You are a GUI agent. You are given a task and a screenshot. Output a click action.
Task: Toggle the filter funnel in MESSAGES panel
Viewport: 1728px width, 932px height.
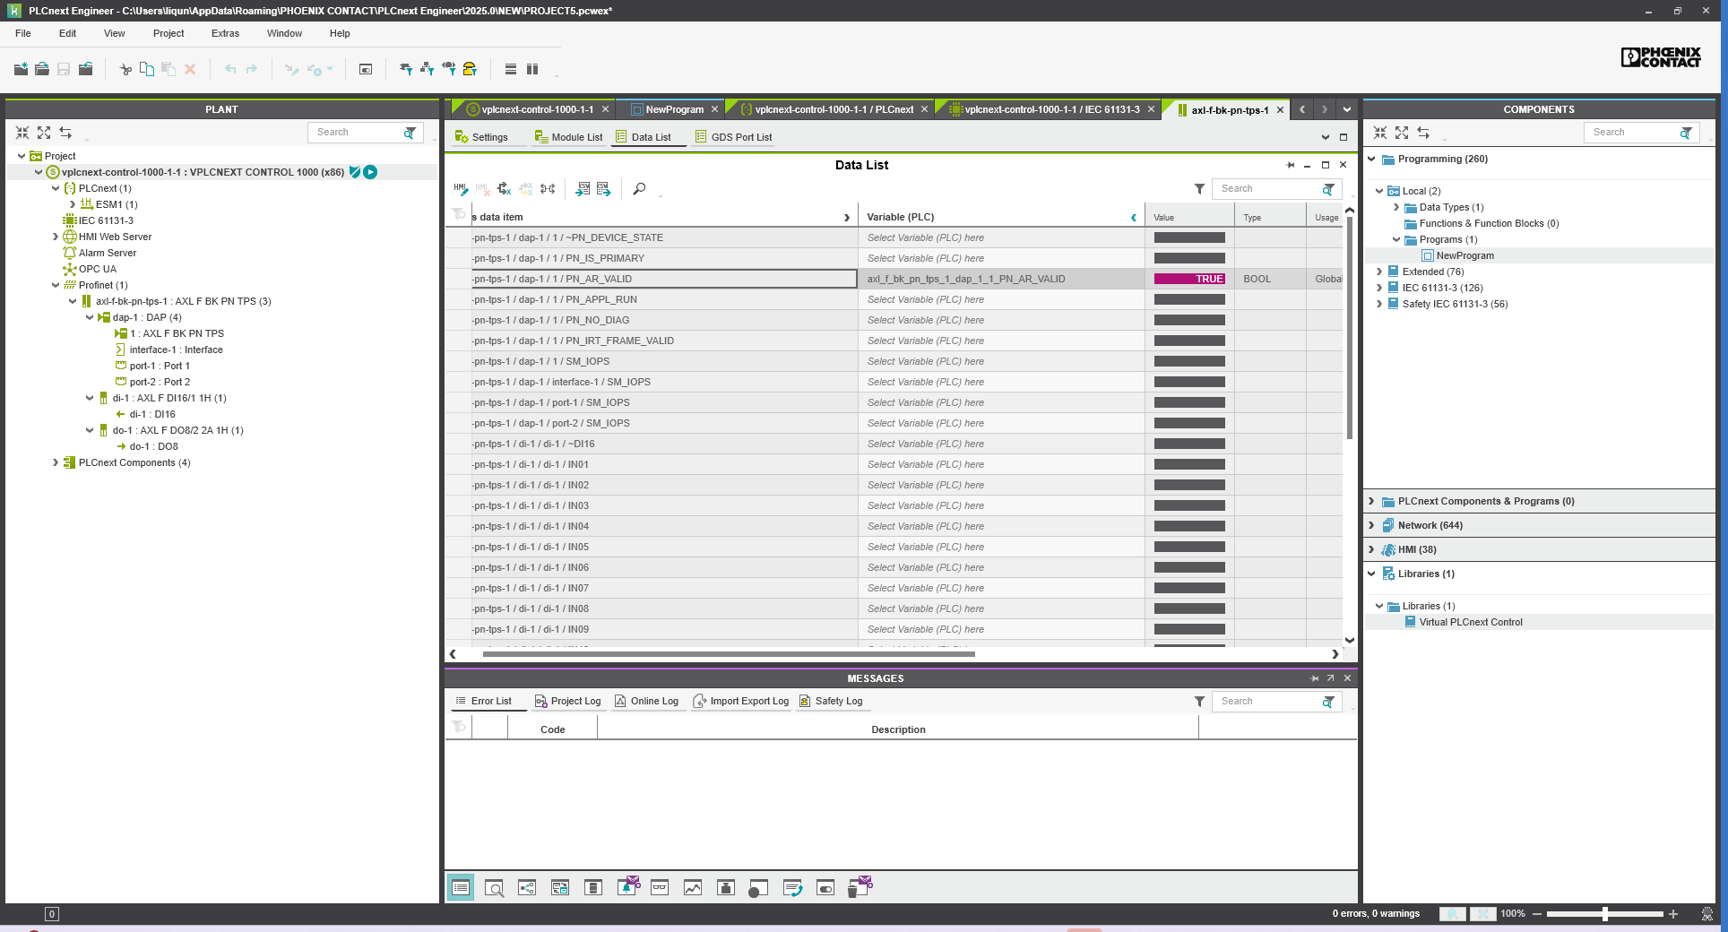click(x=1199, y=702)
